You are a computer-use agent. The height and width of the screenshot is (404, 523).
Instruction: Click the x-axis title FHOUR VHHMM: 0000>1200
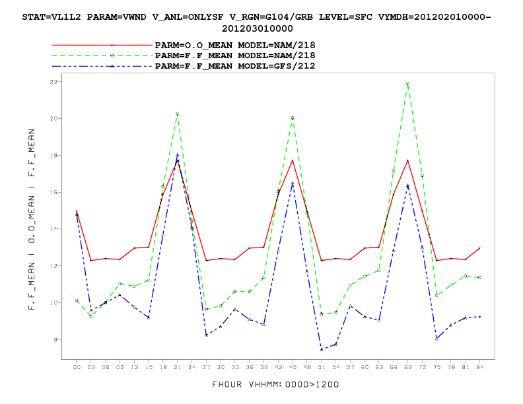tap(275, 385)
